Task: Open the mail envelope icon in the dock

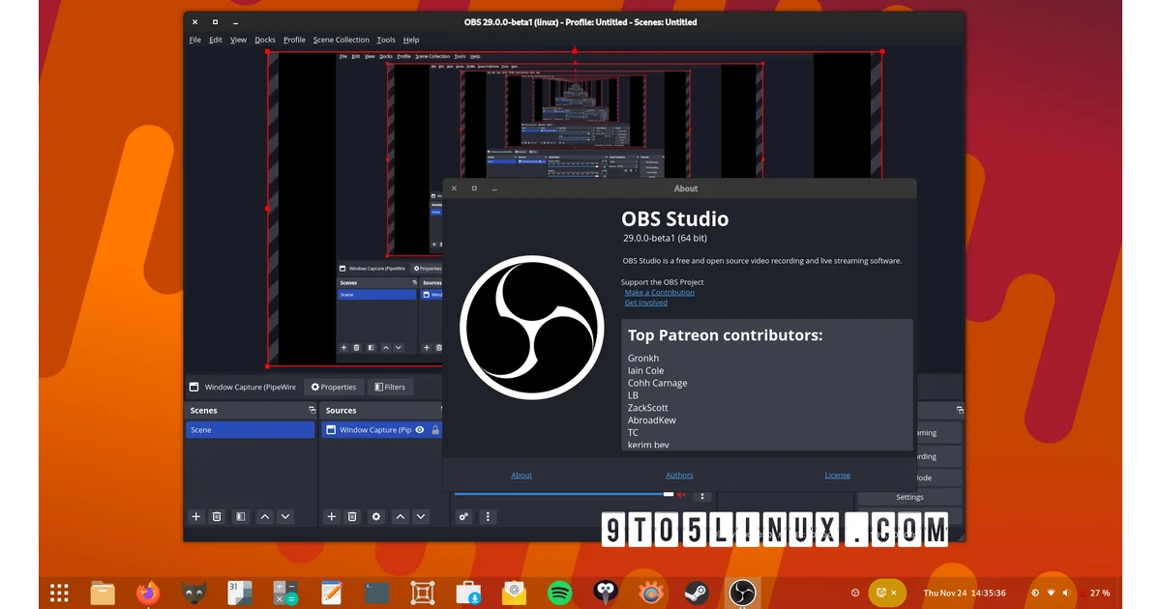Action: click(514, 593)
